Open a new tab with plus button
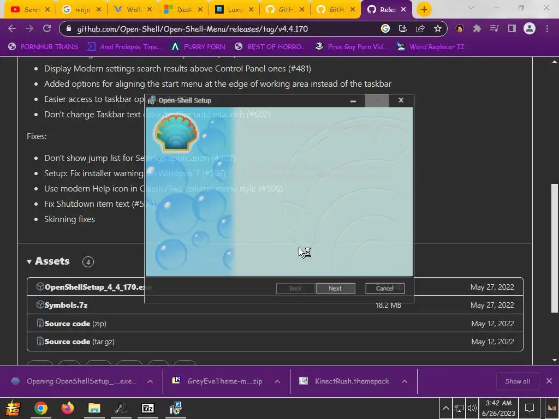Screen dimensions: 559x419 click(424, 9)
